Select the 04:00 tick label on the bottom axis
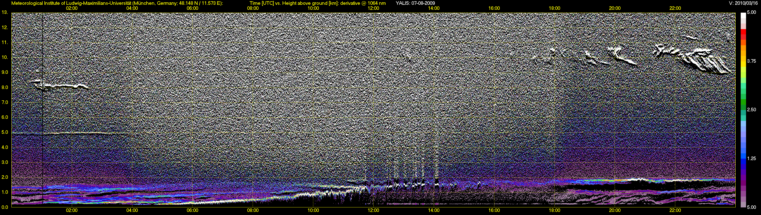 [x=132, y=210]
